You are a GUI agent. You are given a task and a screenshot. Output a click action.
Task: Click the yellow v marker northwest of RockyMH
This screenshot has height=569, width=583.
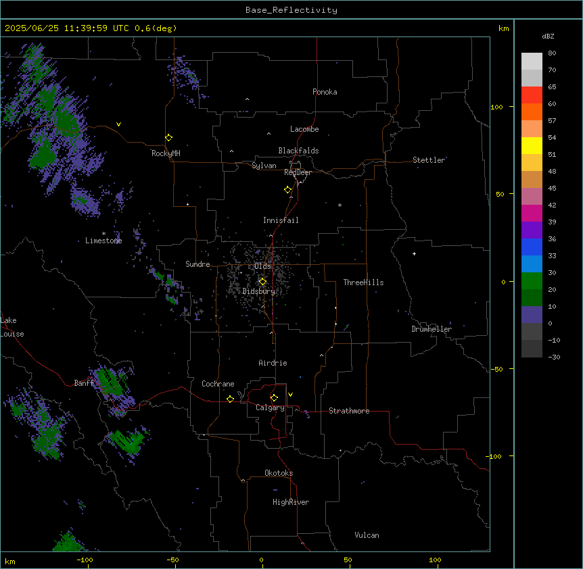(x=118, y=124)
